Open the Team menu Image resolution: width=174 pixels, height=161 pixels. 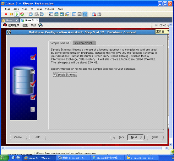pos(39,9)
